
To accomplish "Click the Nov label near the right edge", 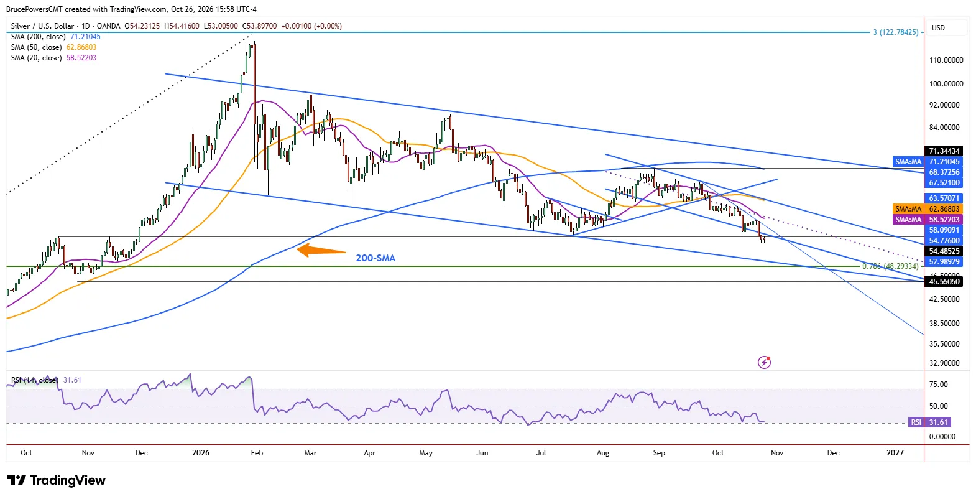I will (x=777, y=453).
